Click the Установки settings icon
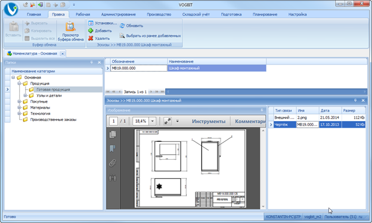This screenshot has width=372, height=223. pyautogui.click(x=91, y=23)
